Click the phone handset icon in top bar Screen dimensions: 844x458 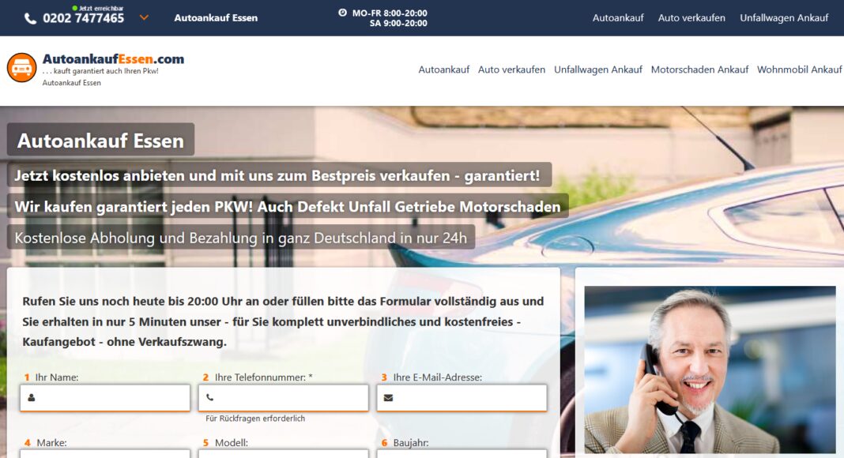[x=31, y=18]
